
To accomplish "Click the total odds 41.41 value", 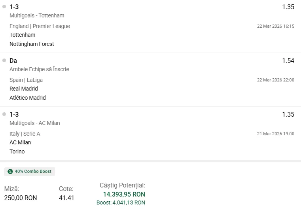I will pos(66,198).
